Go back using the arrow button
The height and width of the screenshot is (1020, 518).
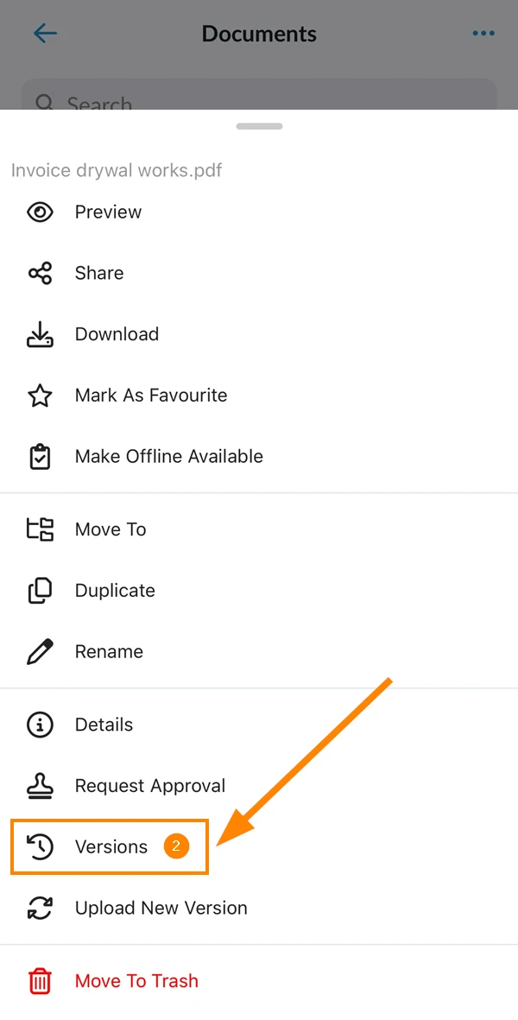46,33
